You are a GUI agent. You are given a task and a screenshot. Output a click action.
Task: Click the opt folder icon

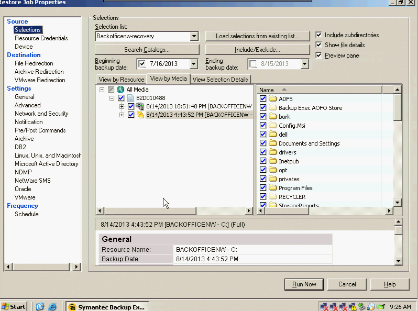[x=273, y=170]
